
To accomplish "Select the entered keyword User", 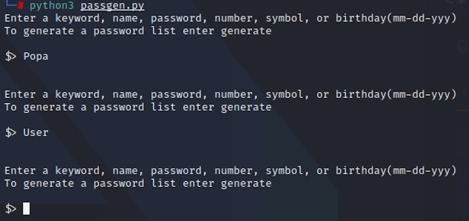I will pyautogui.click(x=36, y=132).
